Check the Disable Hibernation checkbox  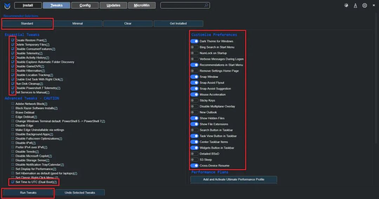[13, 70]
